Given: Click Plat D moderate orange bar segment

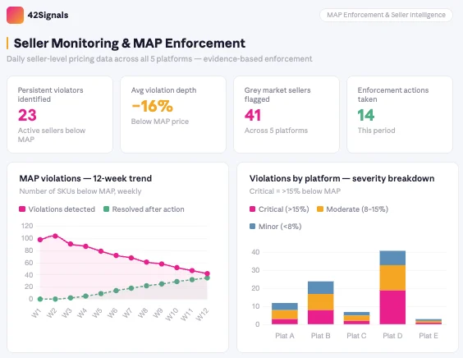Looking at the screenshot, I should click(392, 278).
